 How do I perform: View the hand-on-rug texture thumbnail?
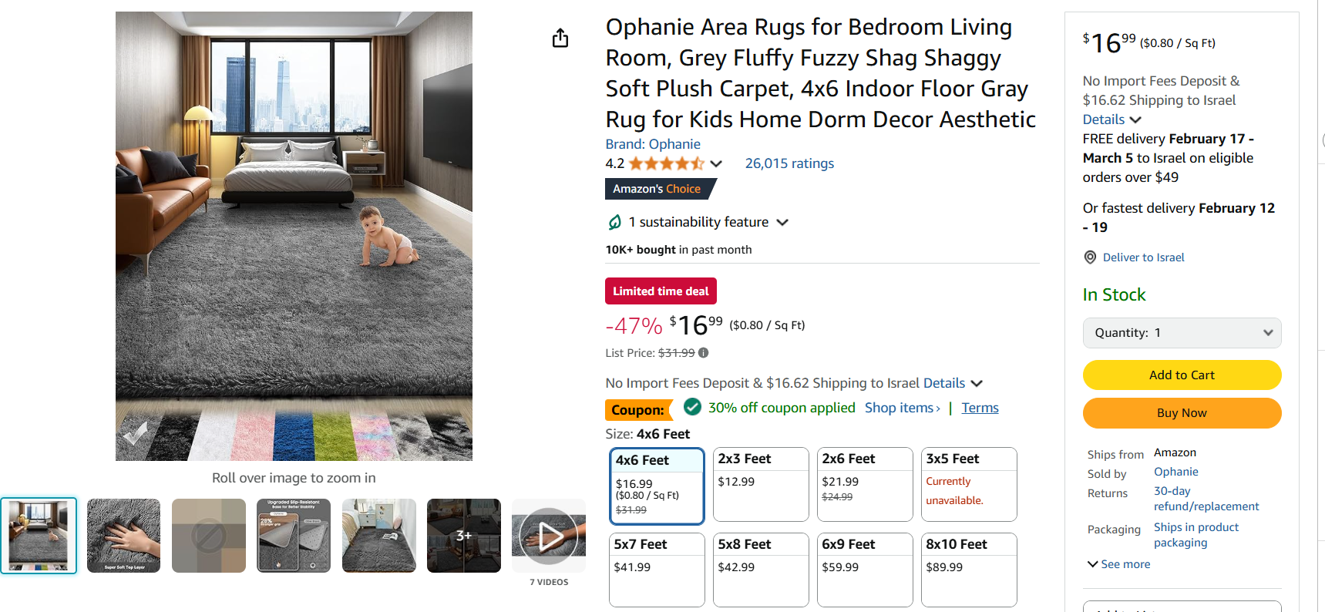point(123,536)
